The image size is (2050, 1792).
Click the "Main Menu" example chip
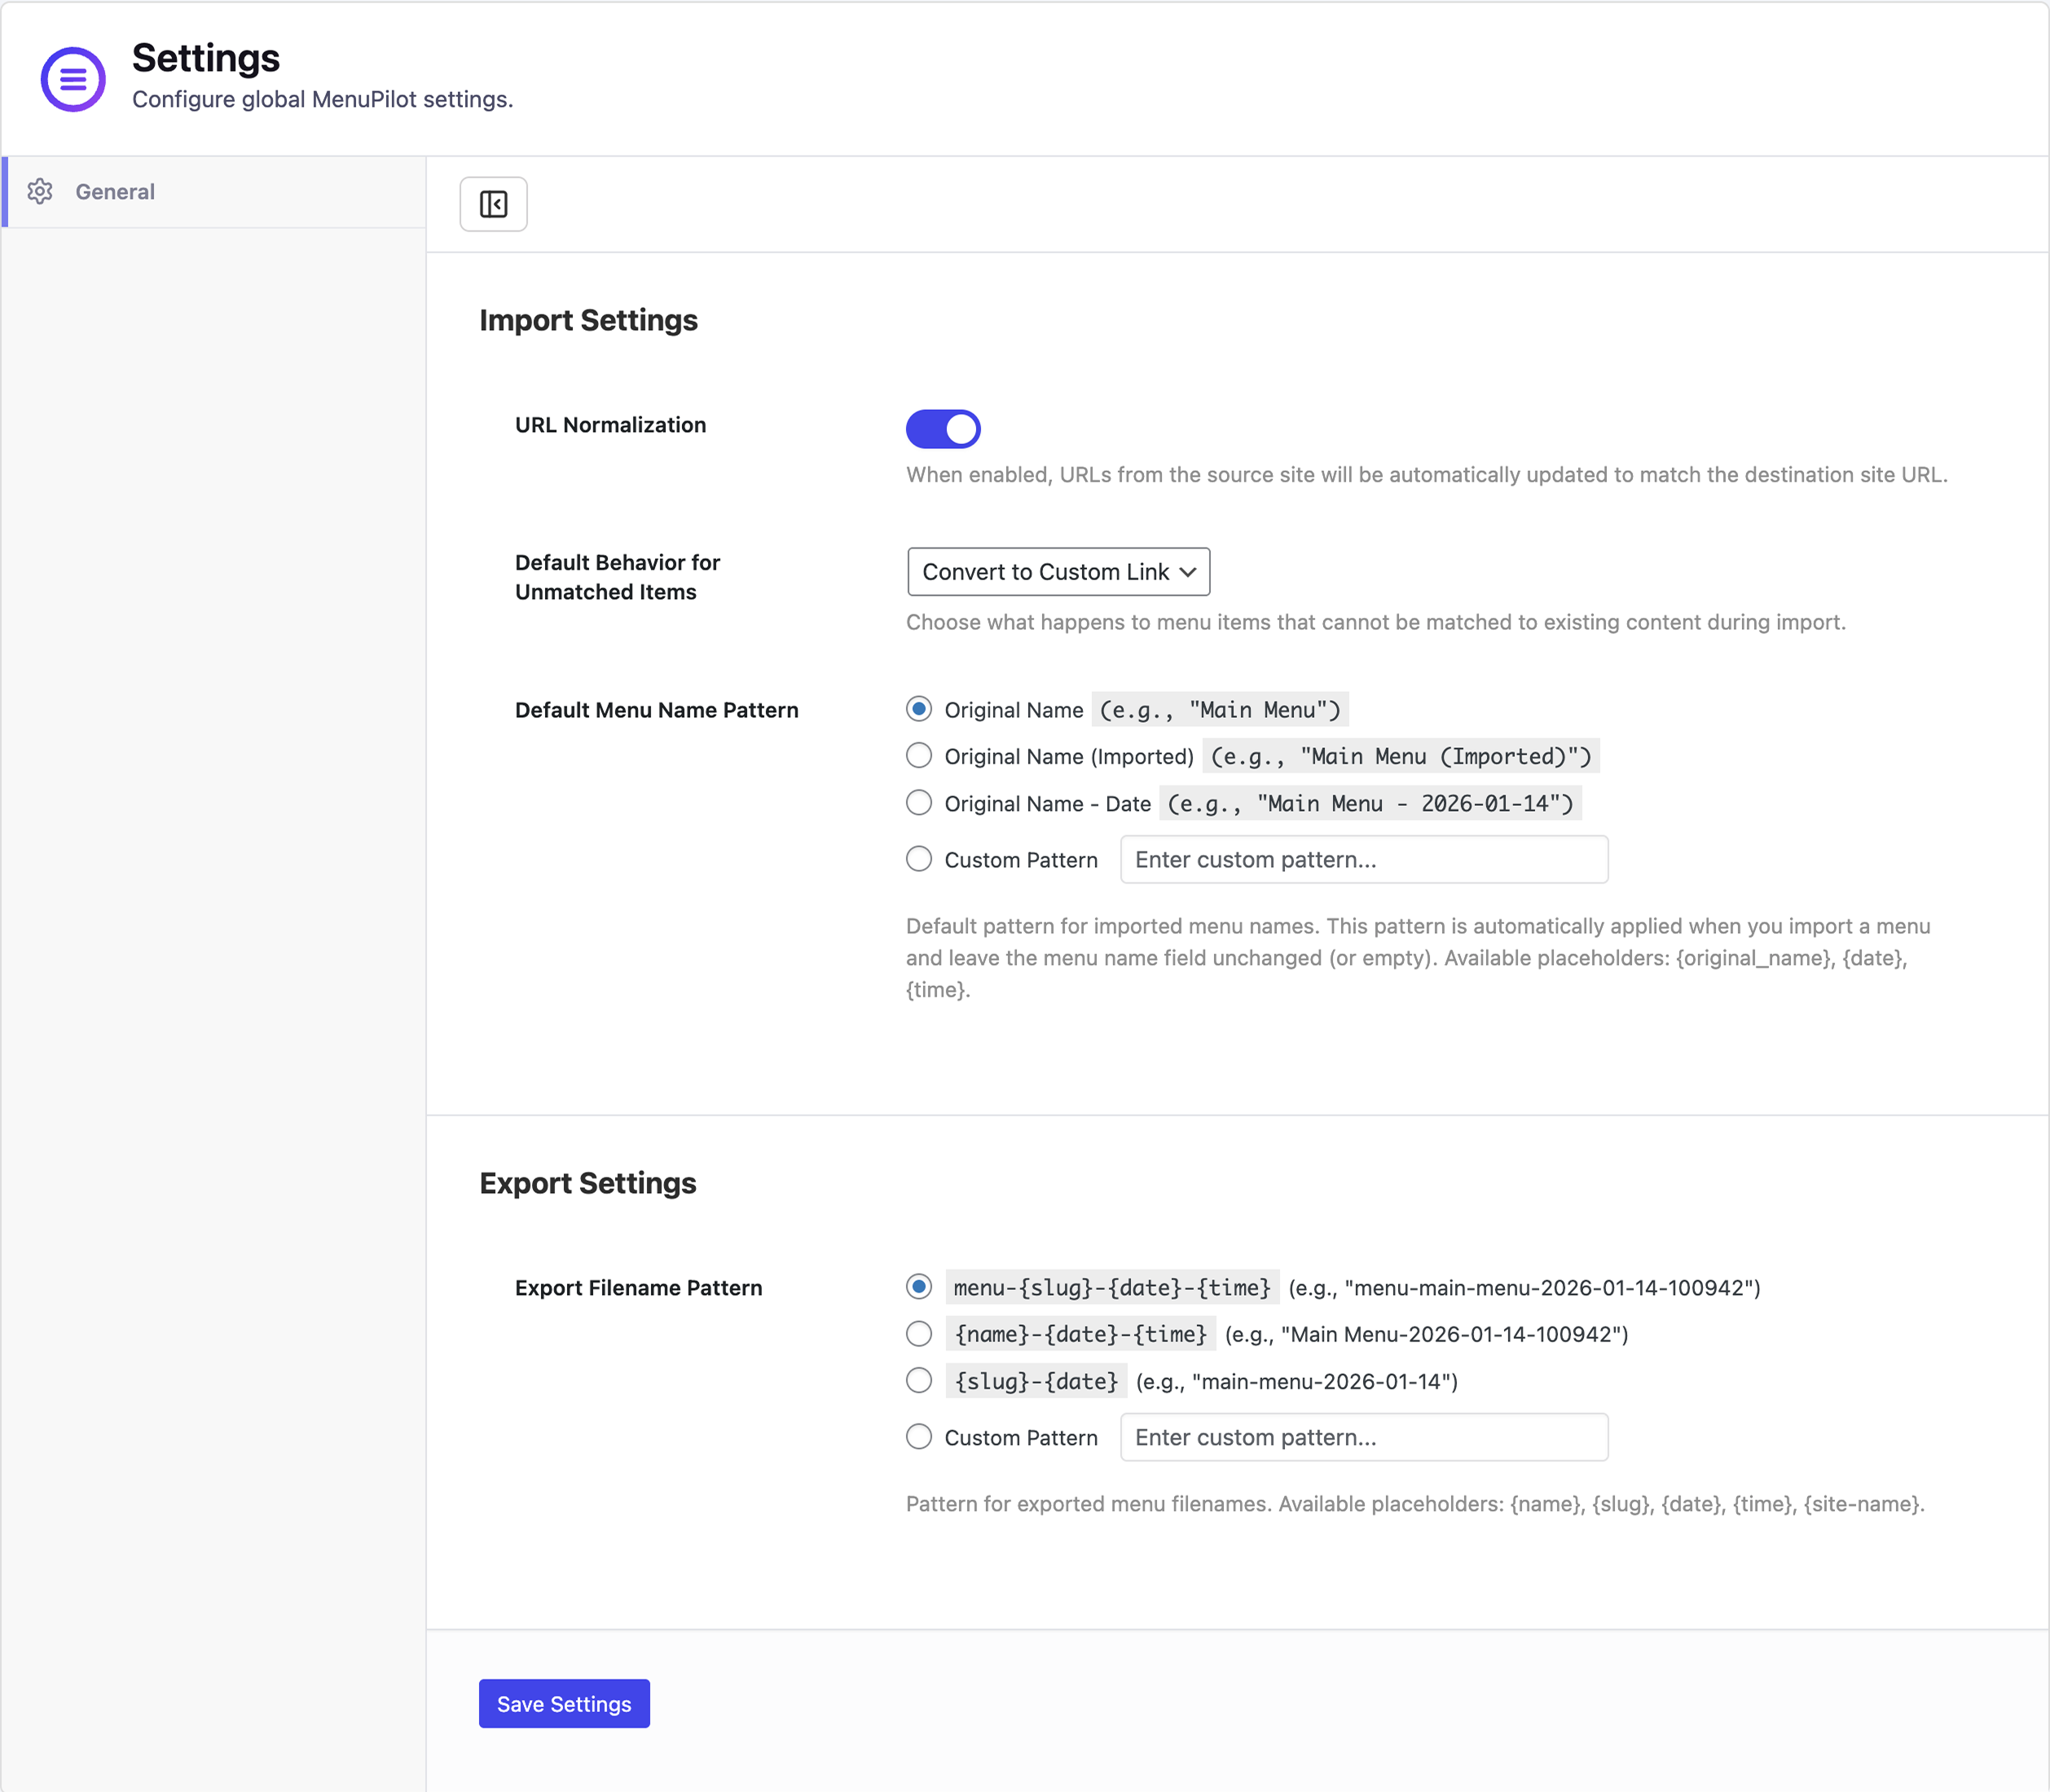pyautogui.click(x=1221, y=709)
